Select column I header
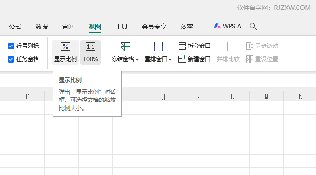This screenshot has width=316, height=175. tap(130, 96)
